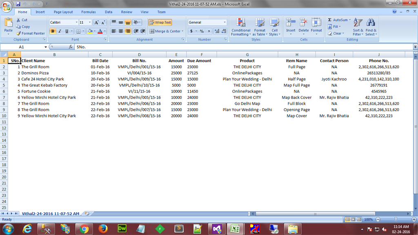The image size is (418, 235).
Task: Align text to the right
Action: coord(128,31)
